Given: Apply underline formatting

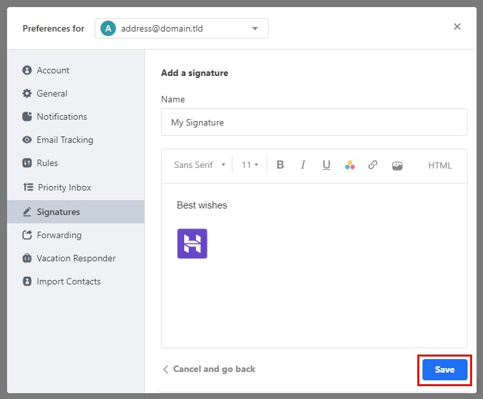Looking at the screenshot, I should (x=327, y=165).
